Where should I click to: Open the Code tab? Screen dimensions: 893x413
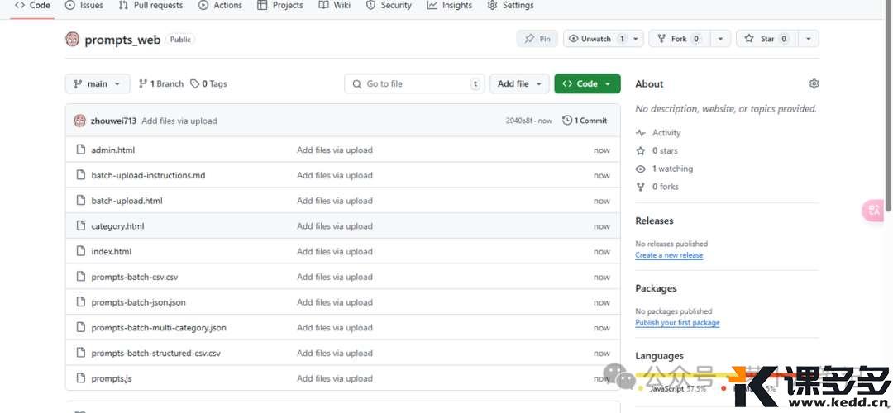pos(32,5)
